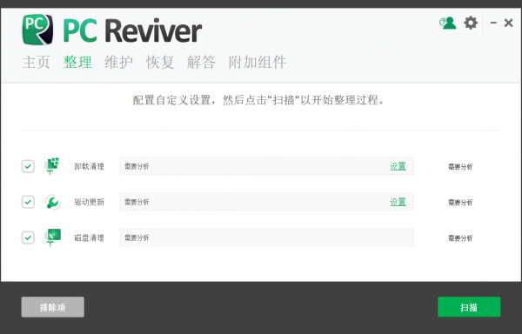Click the 磁盘清理 disk icon
Viewport: 522px width, 334px height.
(52, 237)
